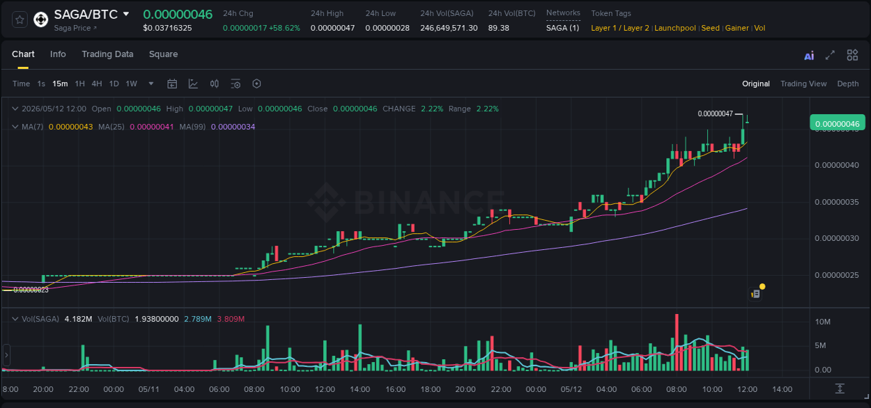Click the 0.00000047 high price marker
Screen dimensions: 871x408
(x=715, y=113)
